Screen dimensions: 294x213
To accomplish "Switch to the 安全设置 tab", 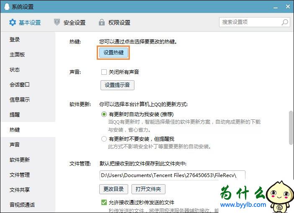I will [70, 23].
